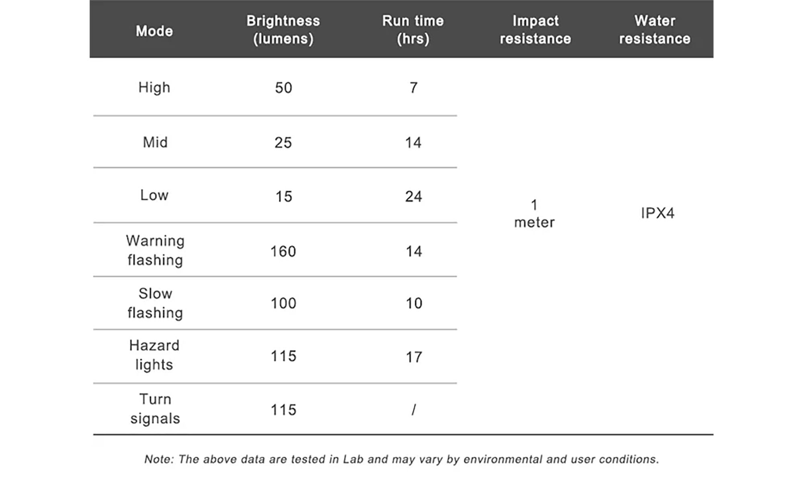Screen dimensions: 804x482
Task: Click the Slow flashing mode cell
Action: point(155,303)
